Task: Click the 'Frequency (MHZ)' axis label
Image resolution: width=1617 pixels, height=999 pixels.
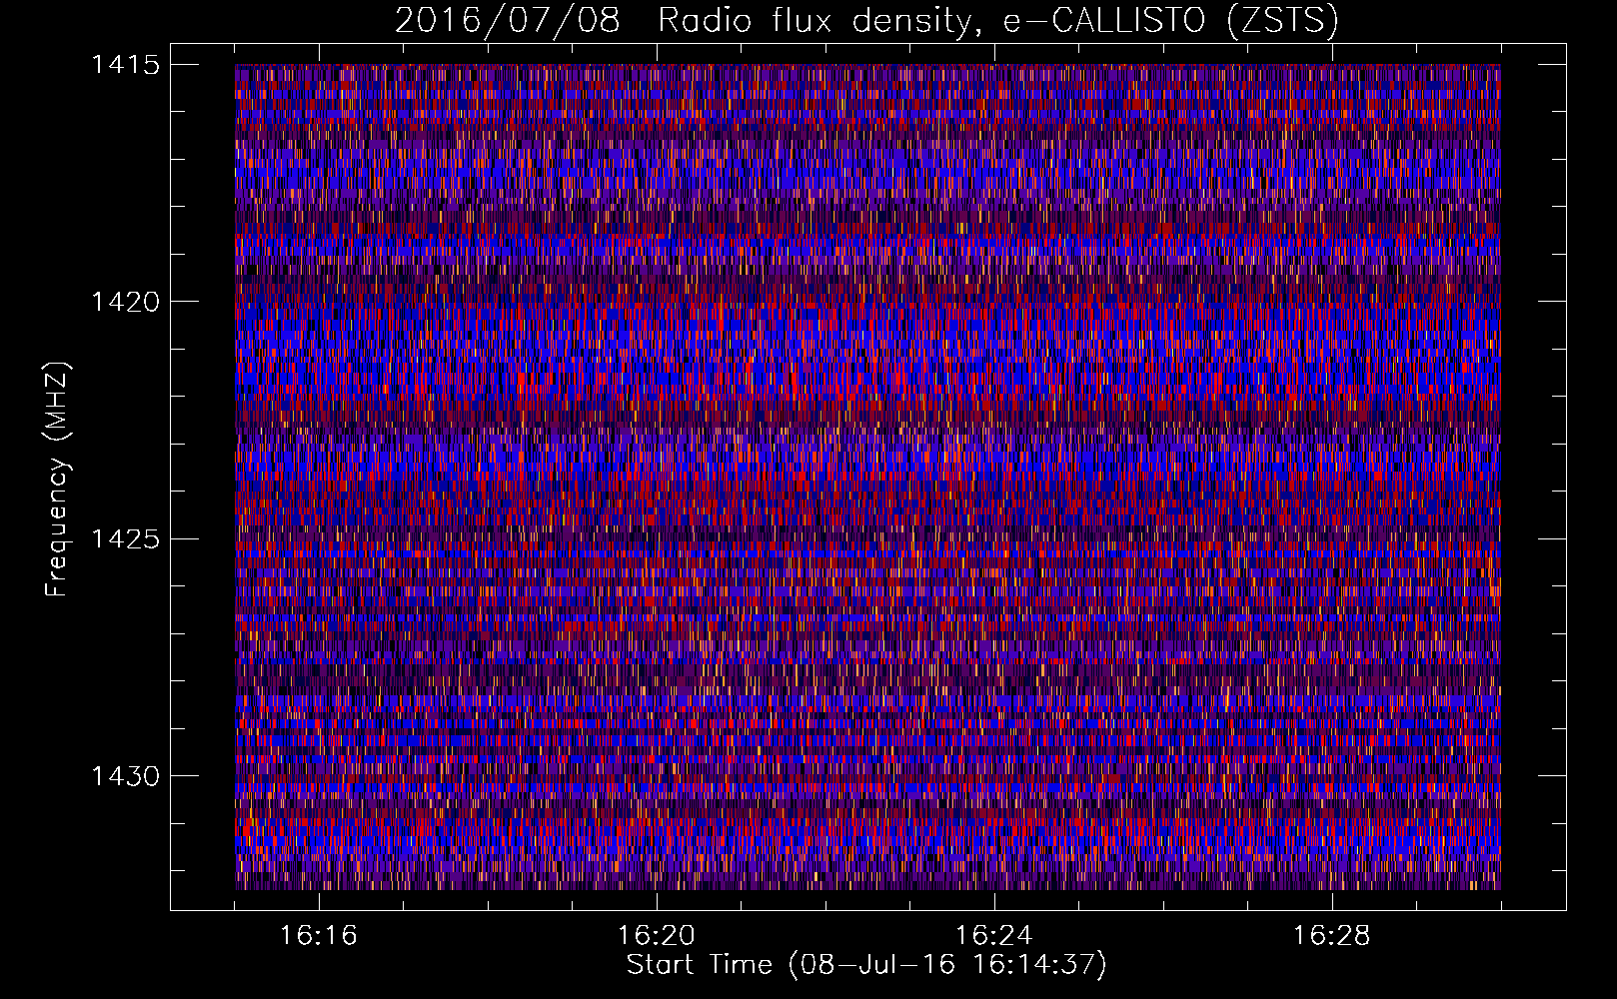Action: pyautogui.click(x=56, y=479)
